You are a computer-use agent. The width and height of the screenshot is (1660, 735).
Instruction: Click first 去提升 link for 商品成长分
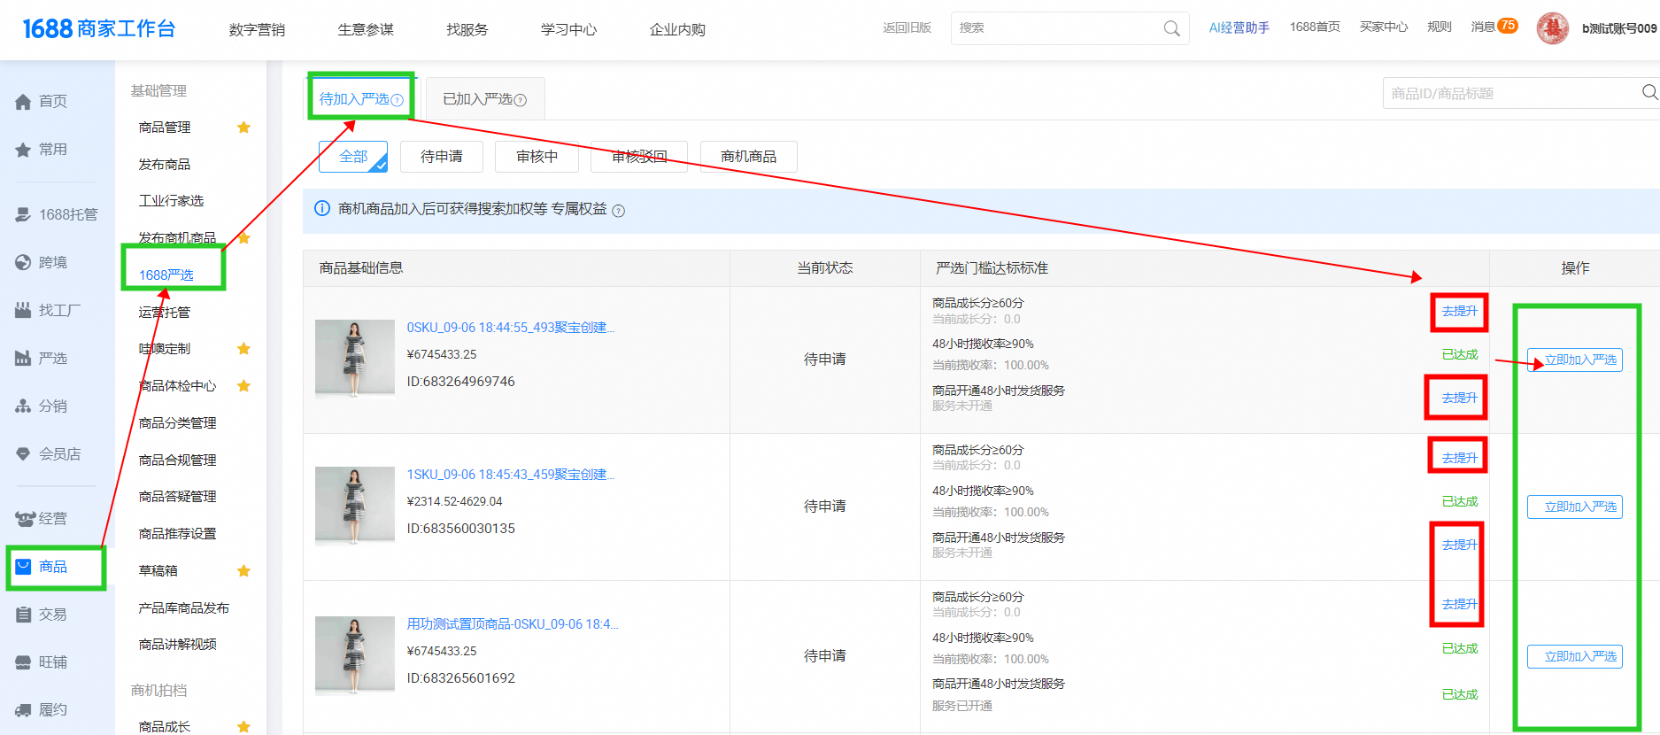pos(1459,312)
